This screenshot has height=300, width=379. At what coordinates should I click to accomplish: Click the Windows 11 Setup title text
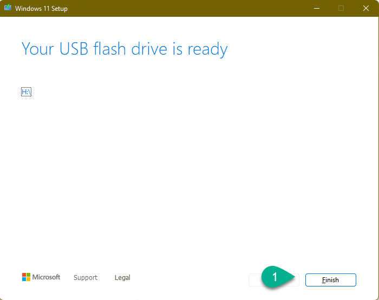point(41,9)
